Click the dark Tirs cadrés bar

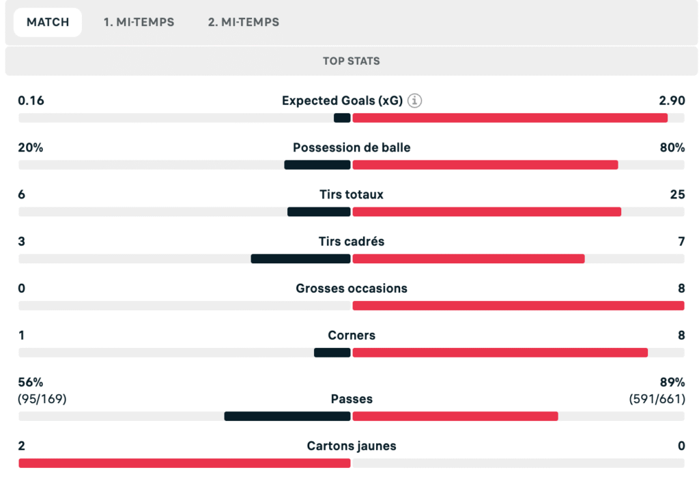(300, 259)
